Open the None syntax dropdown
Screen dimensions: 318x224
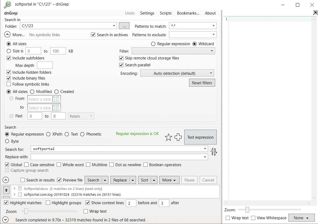click(x=302, y=218)
